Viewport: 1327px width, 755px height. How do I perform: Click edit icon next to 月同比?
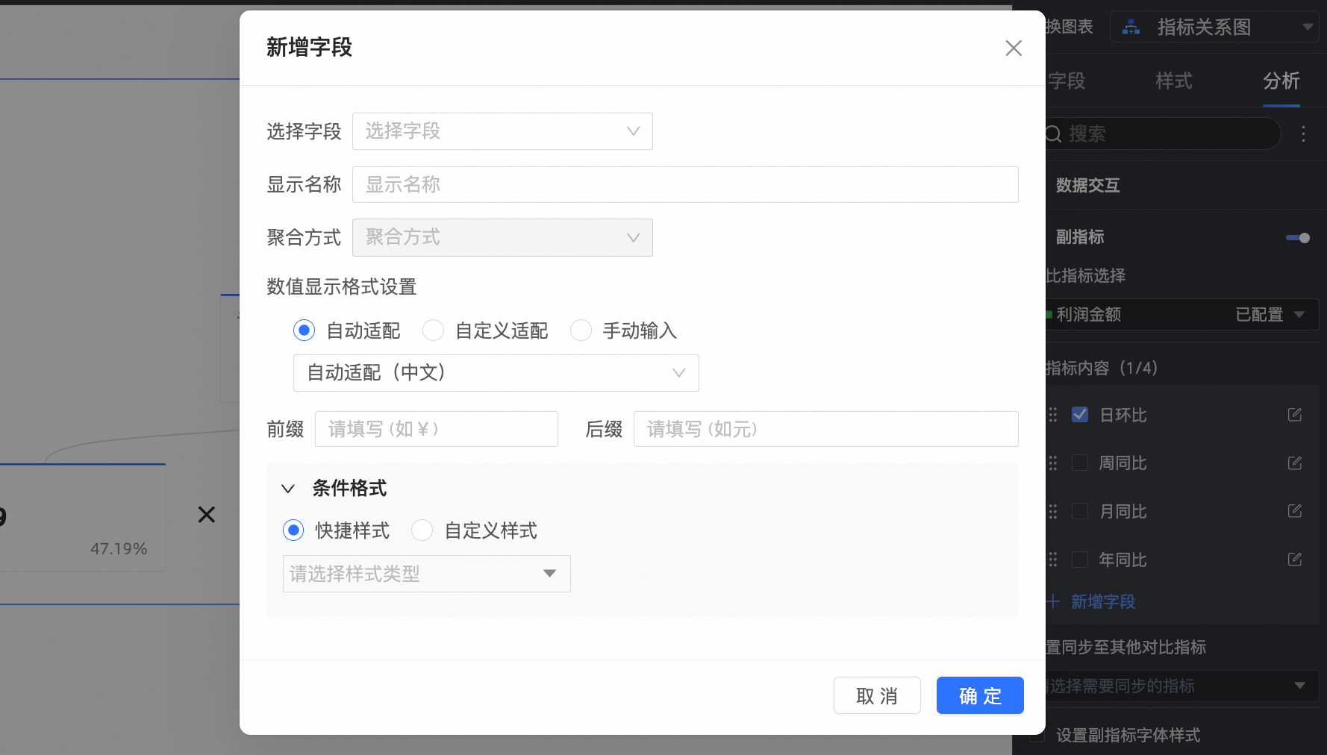pyautogui.click(x=1294, y=511)
